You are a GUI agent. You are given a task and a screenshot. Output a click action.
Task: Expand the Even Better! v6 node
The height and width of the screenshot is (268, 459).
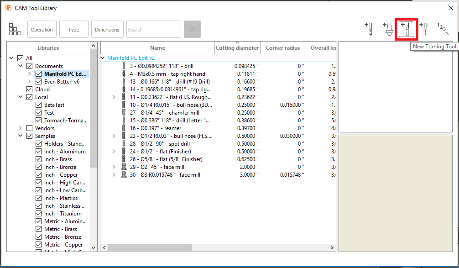[29, 82]
